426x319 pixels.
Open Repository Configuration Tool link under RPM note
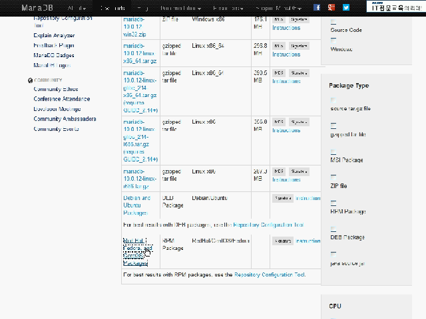tap(270, 274)
